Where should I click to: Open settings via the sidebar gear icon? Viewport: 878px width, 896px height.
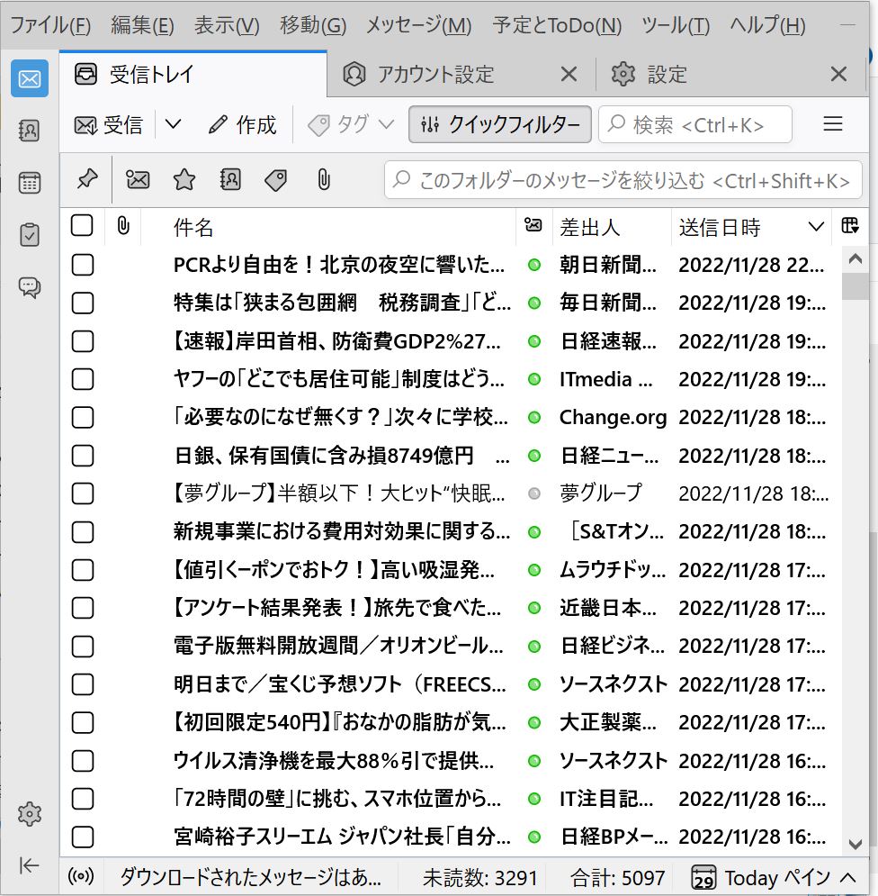(x=29, y=814)
